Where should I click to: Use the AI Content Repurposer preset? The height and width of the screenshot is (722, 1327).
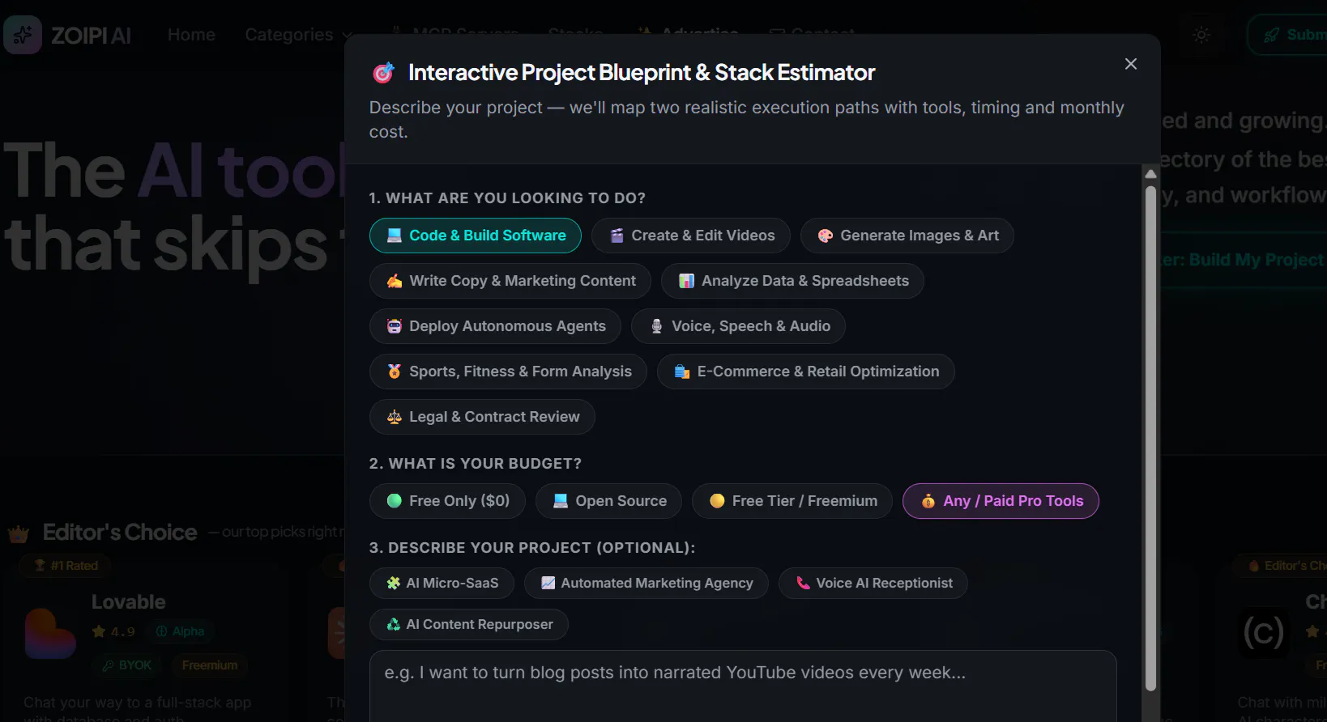469,624
